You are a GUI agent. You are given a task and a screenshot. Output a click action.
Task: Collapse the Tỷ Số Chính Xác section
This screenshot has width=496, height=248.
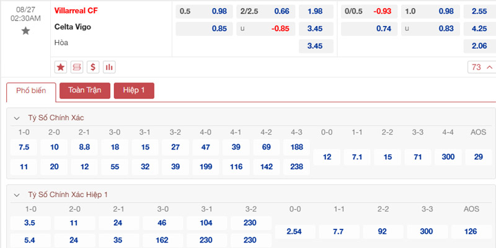[17, 118]
